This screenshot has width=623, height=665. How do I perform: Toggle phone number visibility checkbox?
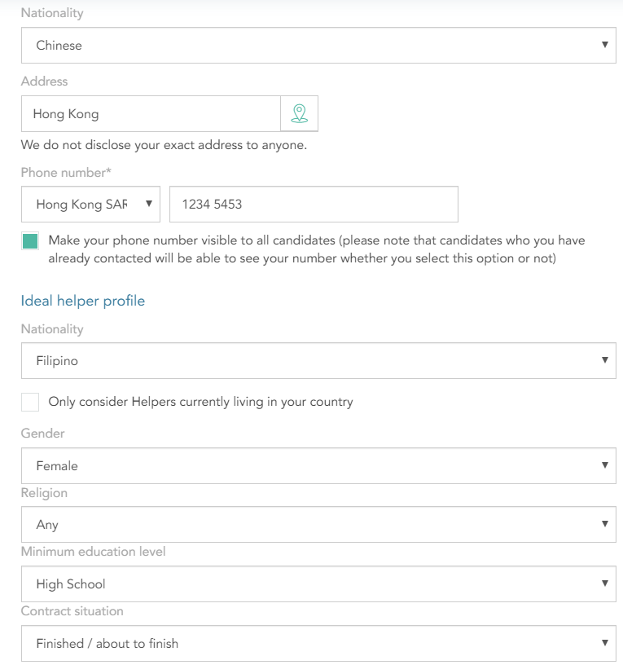[x=30, y=241]
